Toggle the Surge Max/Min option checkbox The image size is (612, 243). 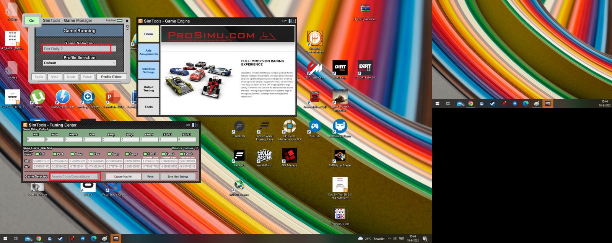128,154
